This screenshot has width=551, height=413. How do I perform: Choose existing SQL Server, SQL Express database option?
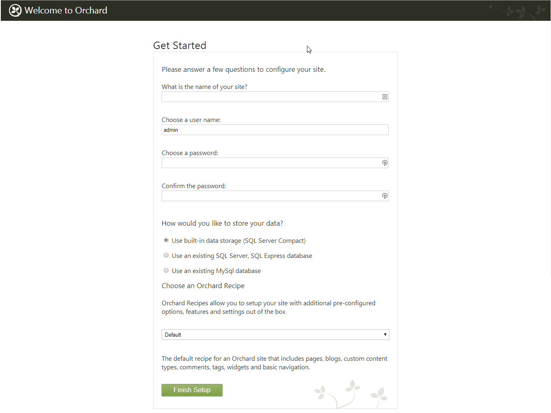point(166,255)
